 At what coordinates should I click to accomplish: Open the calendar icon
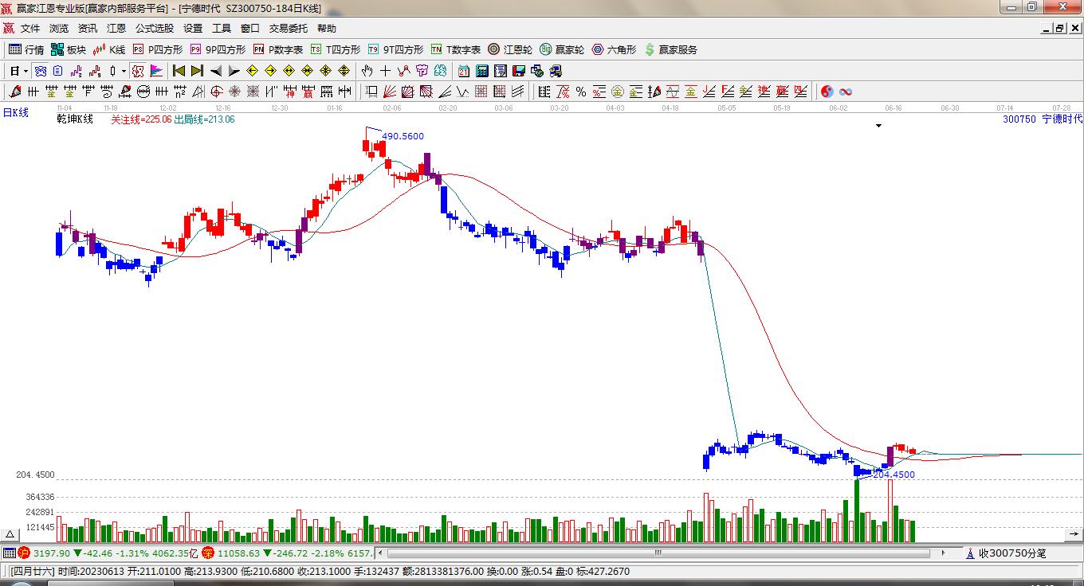click(x=464, y=71)
